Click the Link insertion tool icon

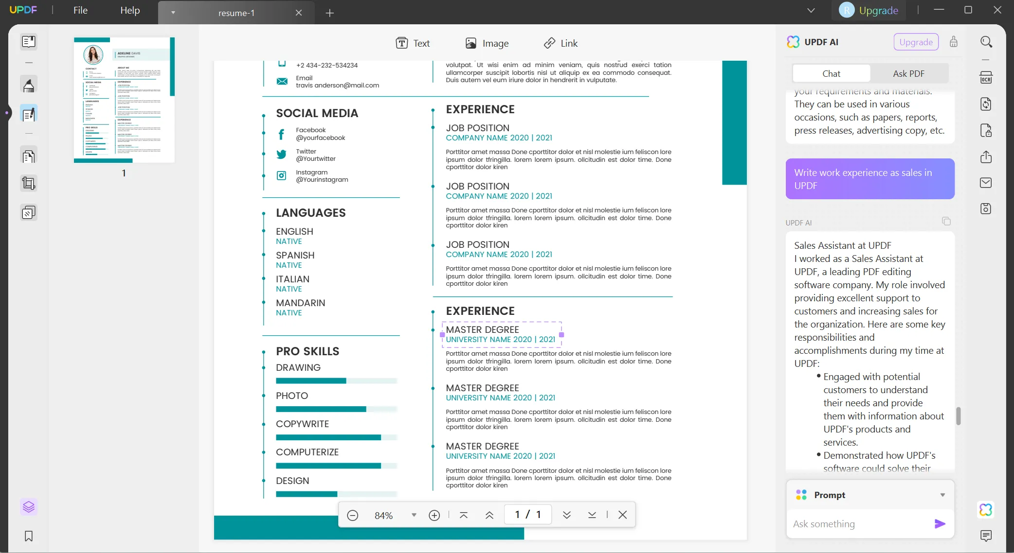coord(549,42)
